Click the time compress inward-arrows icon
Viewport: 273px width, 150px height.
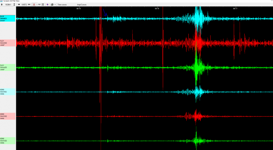coord(29,5)
